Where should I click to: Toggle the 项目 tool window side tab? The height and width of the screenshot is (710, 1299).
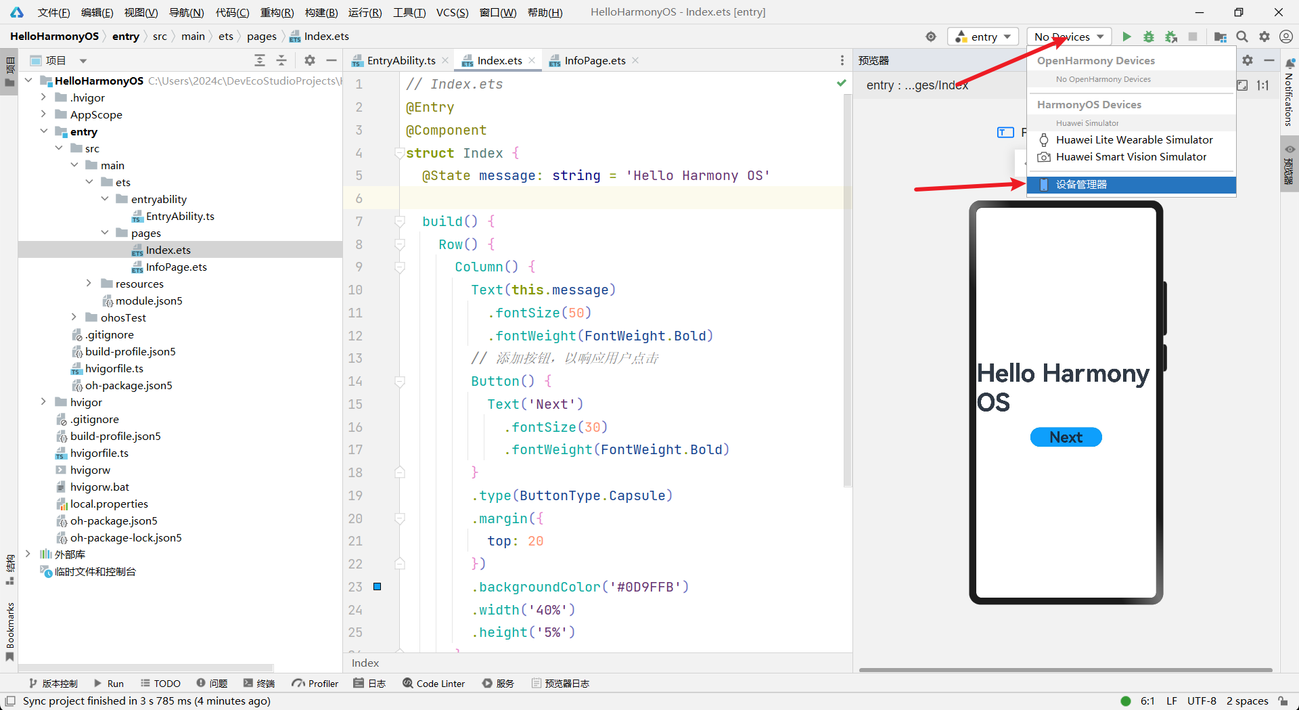[9, 72]
